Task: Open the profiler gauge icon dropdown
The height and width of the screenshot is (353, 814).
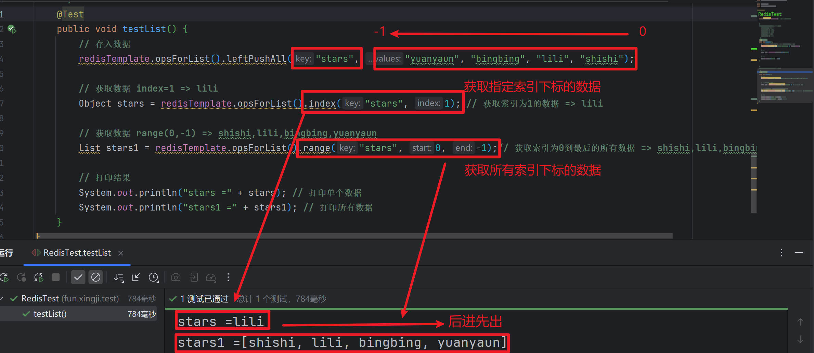Action: click(x=211, y=277)
